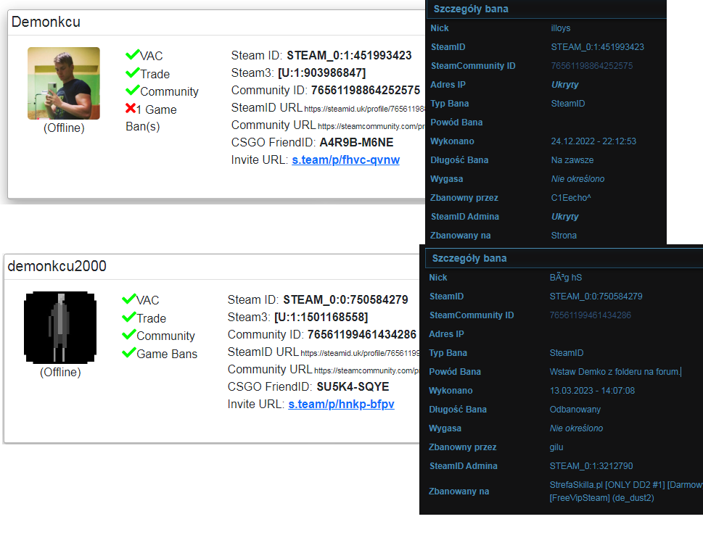
Task: Click the green Trade checkmark in demonkcu2000 card
Action: pos(128,317)
